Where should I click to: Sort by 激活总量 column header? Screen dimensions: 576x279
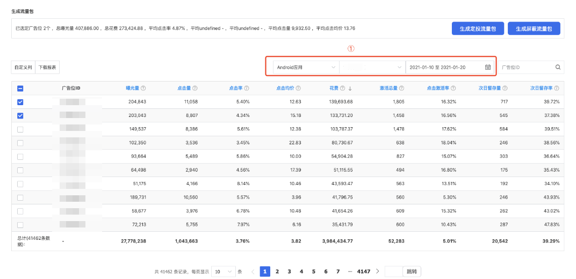(x=388, y=89)
